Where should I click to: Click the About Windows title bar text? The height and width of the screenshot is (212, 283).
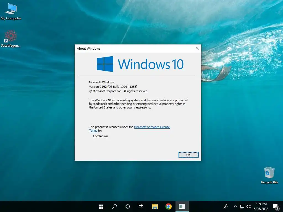(88, 49)
